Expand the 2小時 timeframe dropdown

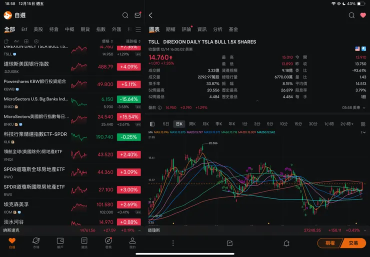coord(347,124)
